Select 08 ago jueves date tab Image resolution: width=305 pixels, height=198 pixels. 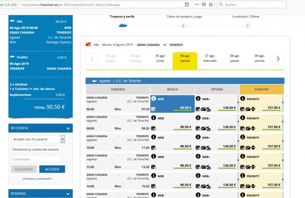tap(234, 58)
